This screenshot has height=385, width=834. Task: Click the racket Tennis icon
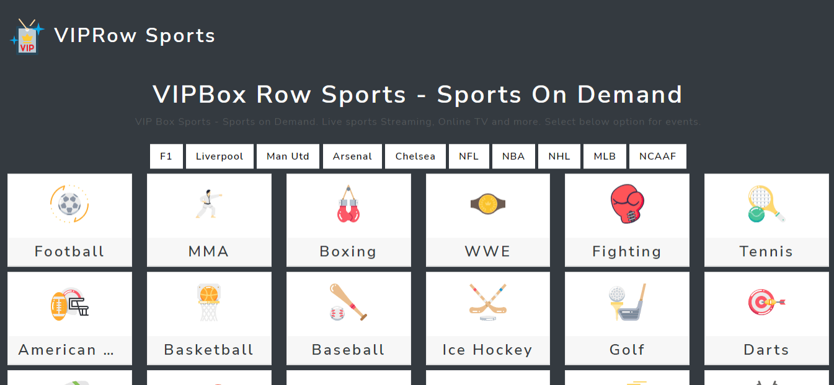(x=766, y=204)
